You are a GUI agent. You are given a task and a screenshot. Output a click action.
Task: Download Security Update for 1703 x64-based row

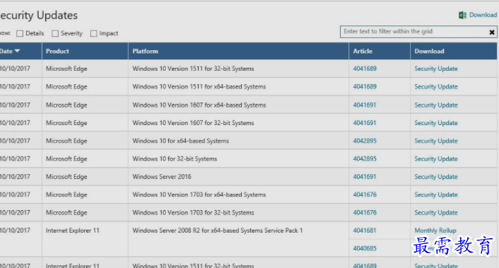(436, 194)
